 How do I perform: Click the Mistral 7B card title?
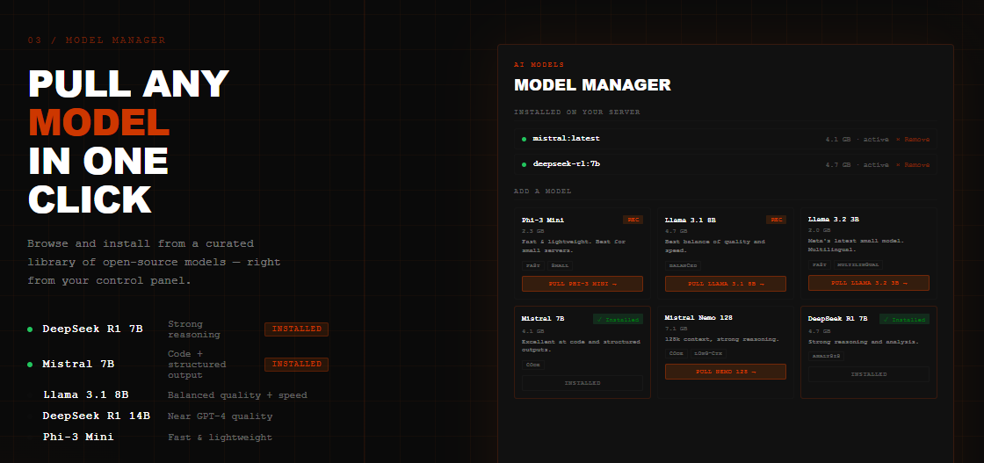(x=543, y=319)
